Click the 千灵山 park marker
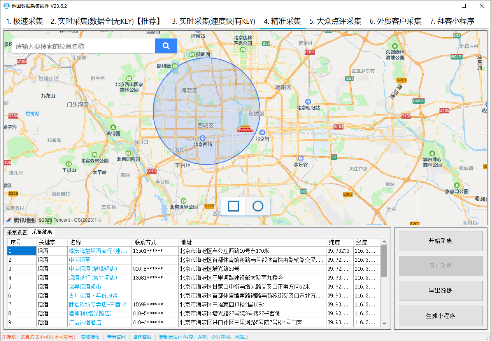The image size is (491, 341). tap(69, 164)
